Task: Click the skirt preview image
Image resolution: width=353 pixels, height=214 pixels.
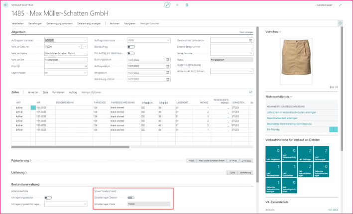Action: (x=298, y=61)
